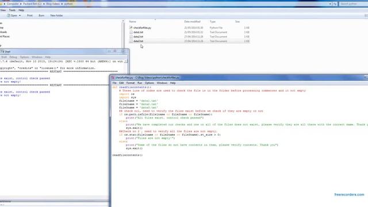Click the 'Python File' type cell
The image size is (368, 207).
[216, 28]
